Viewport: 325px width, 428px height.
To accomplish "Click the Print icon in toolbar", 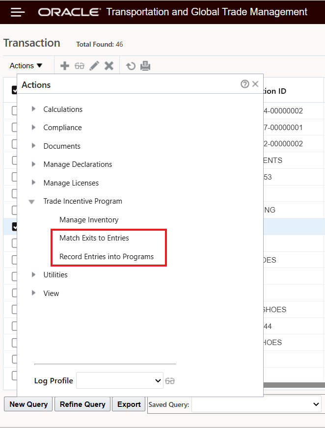I will pyautogui.click(x=145, y=66).
